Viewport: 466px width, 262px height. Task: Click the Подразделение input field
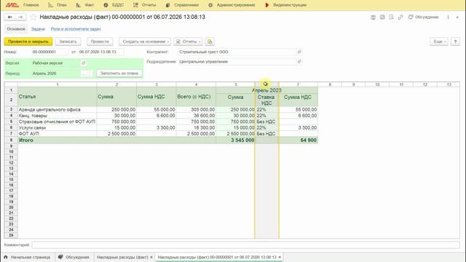coord(237,61)
